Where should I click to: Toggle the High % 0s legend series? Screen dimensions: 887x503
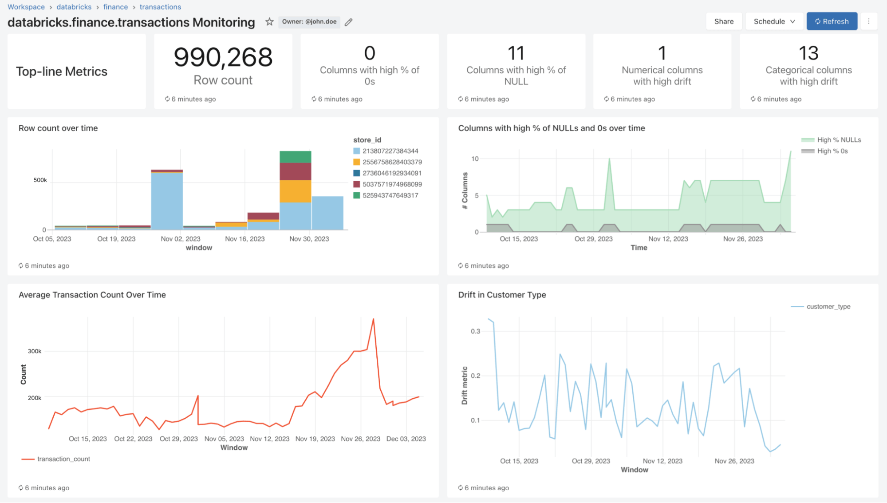click(x=828, y=151)
